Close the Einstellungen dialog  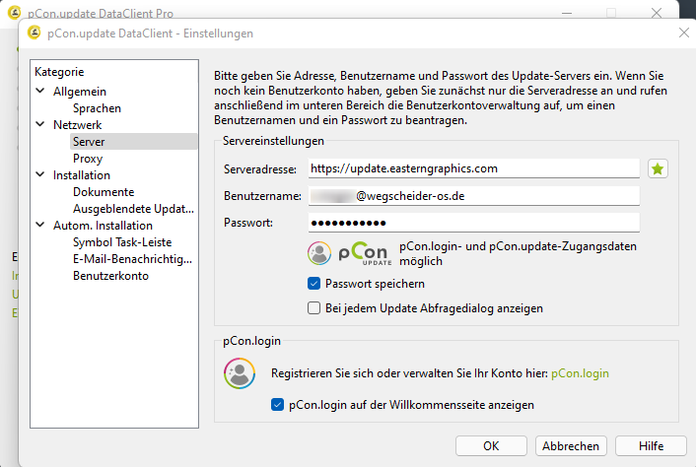684,33
